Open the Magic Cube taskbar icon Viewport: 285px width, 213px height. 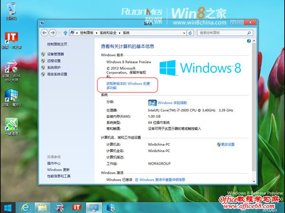[x=111, y=208]
